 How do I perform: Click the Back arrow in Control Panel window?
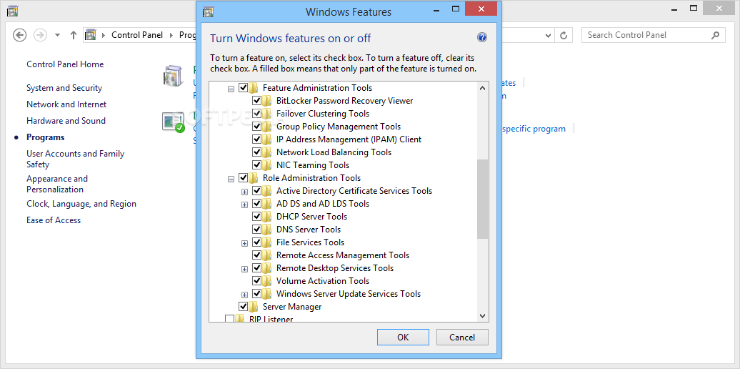pos(20,35)
